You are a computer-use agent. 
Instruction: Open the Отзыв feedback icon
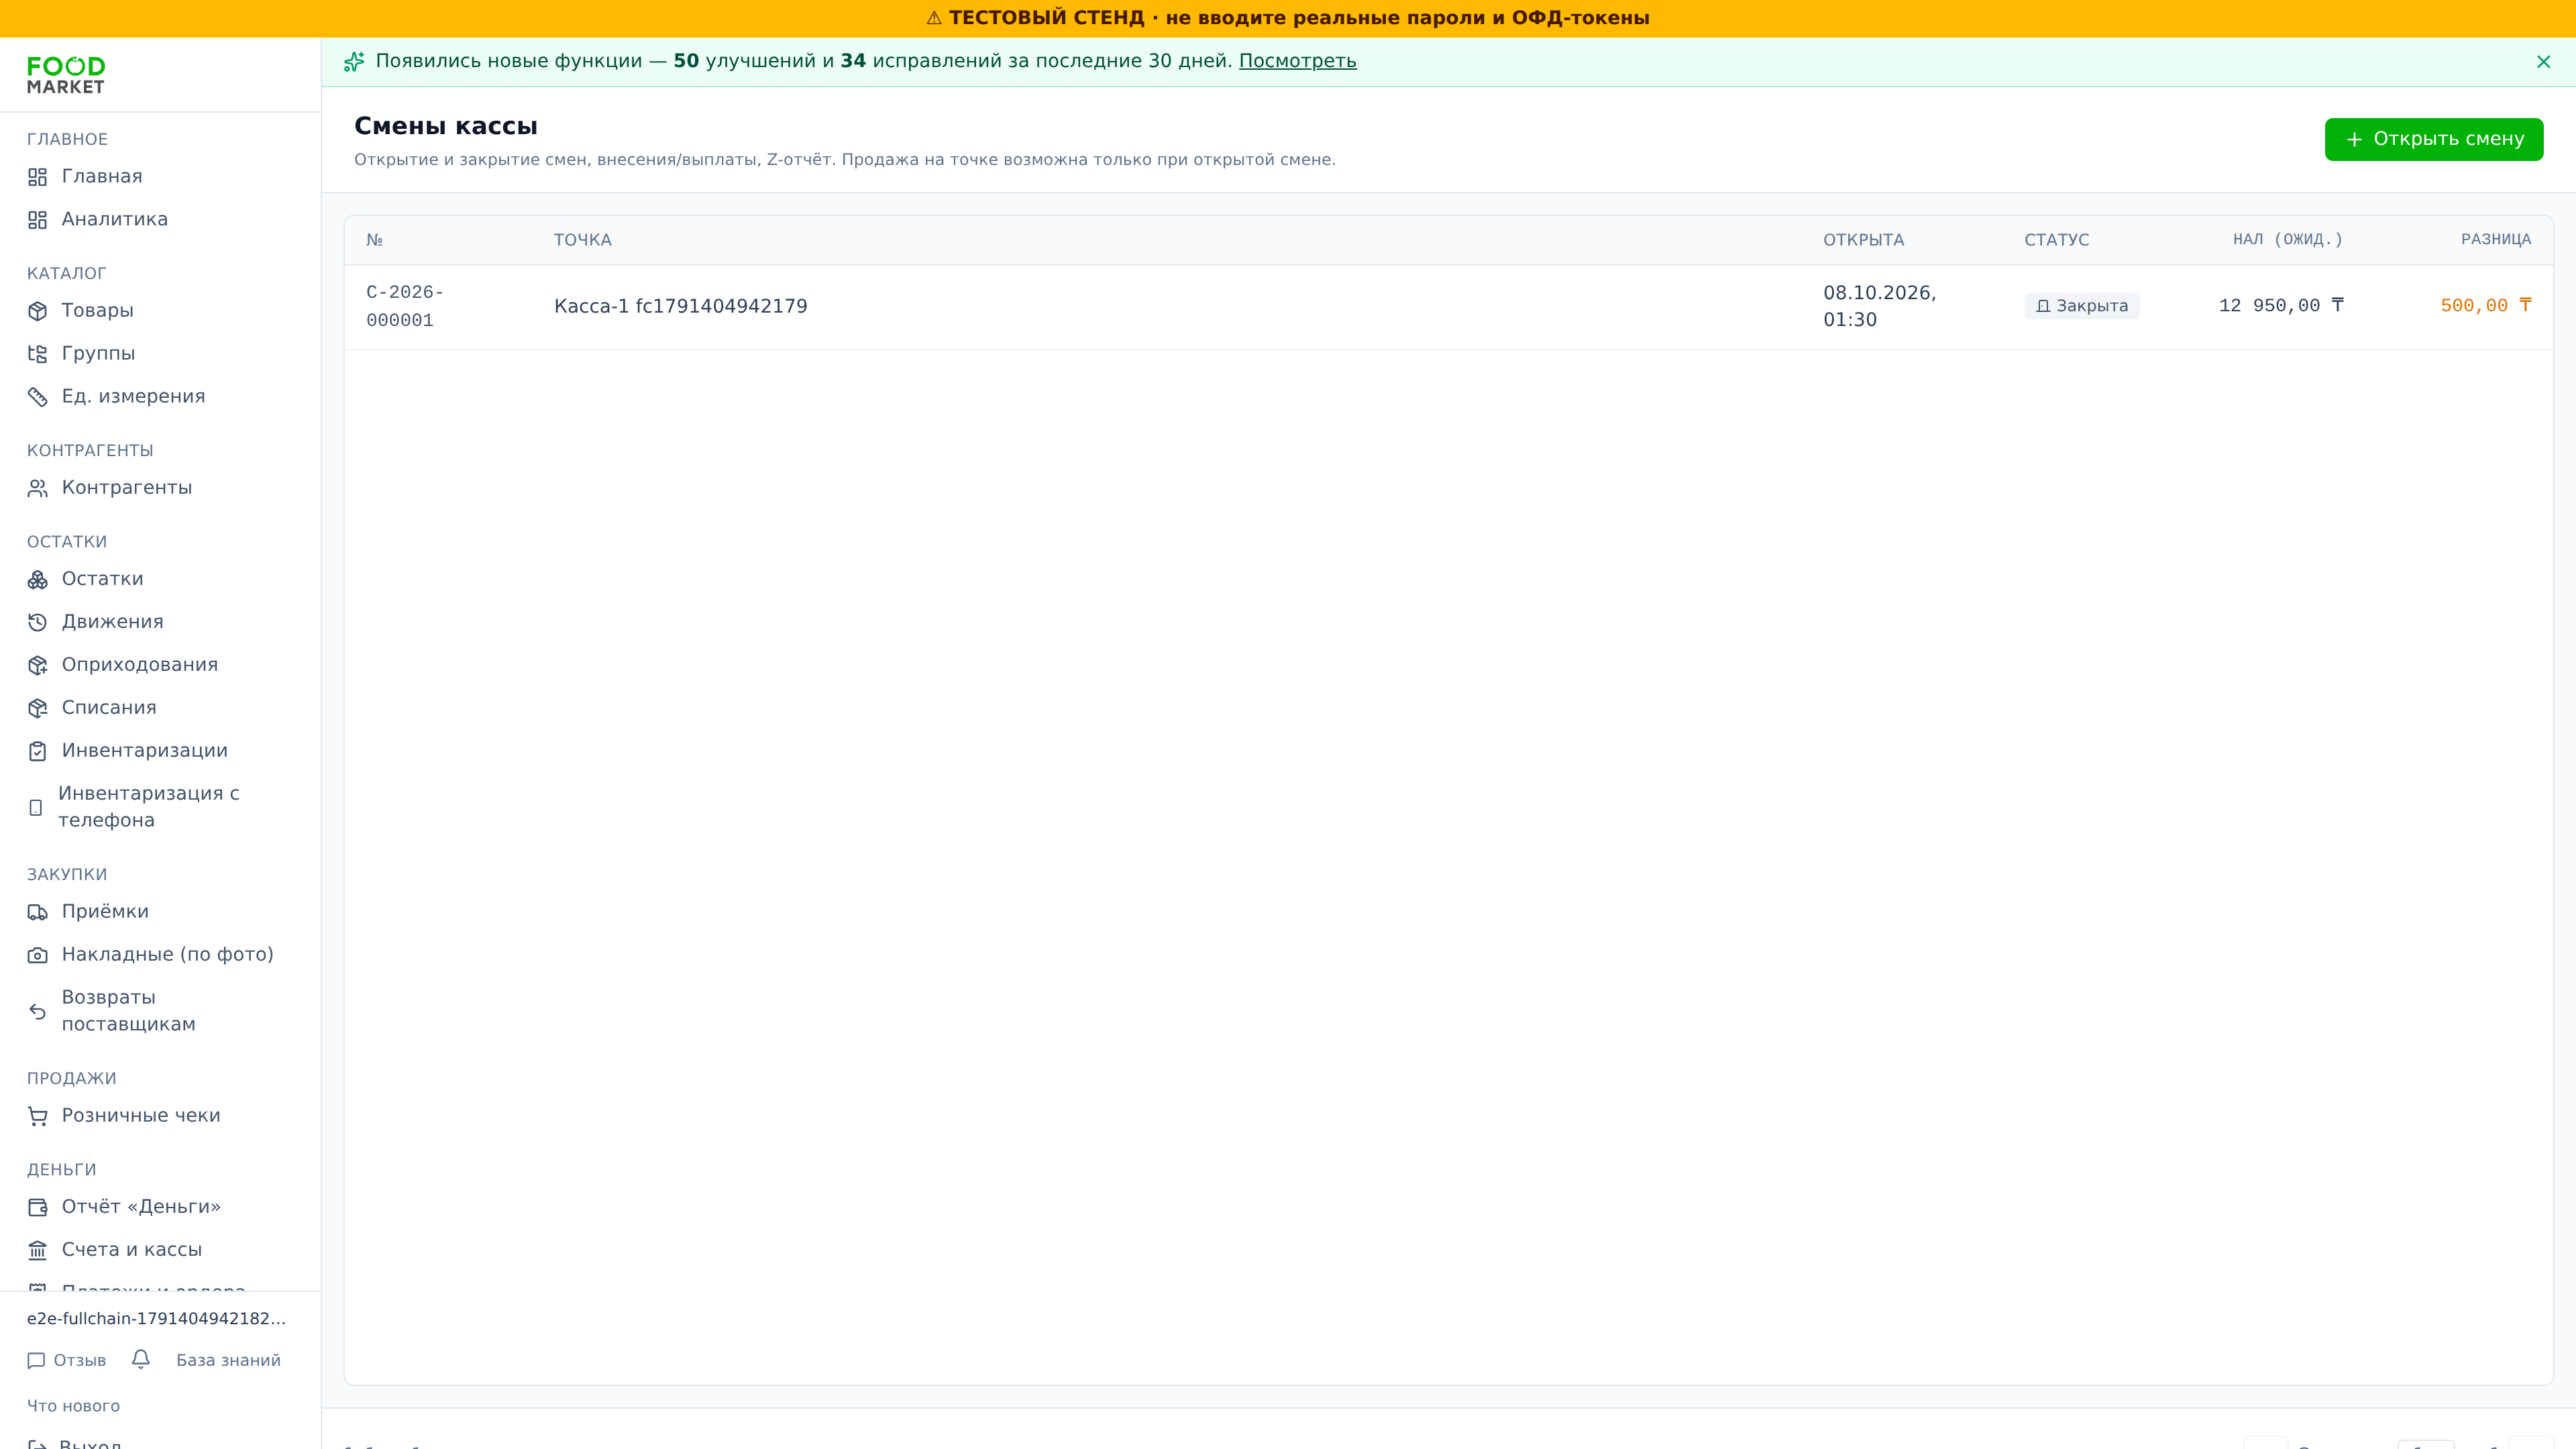click(37, 1361)
